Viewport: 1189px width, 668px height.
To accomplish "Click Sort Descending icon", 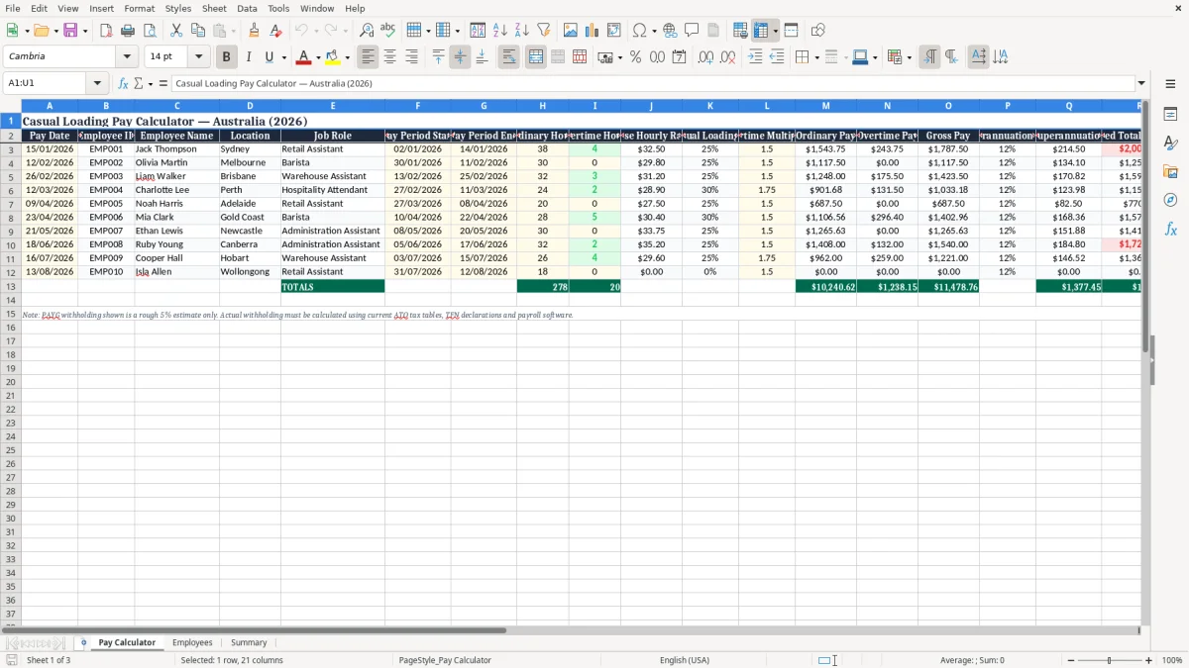I will [x=521, y=31].
